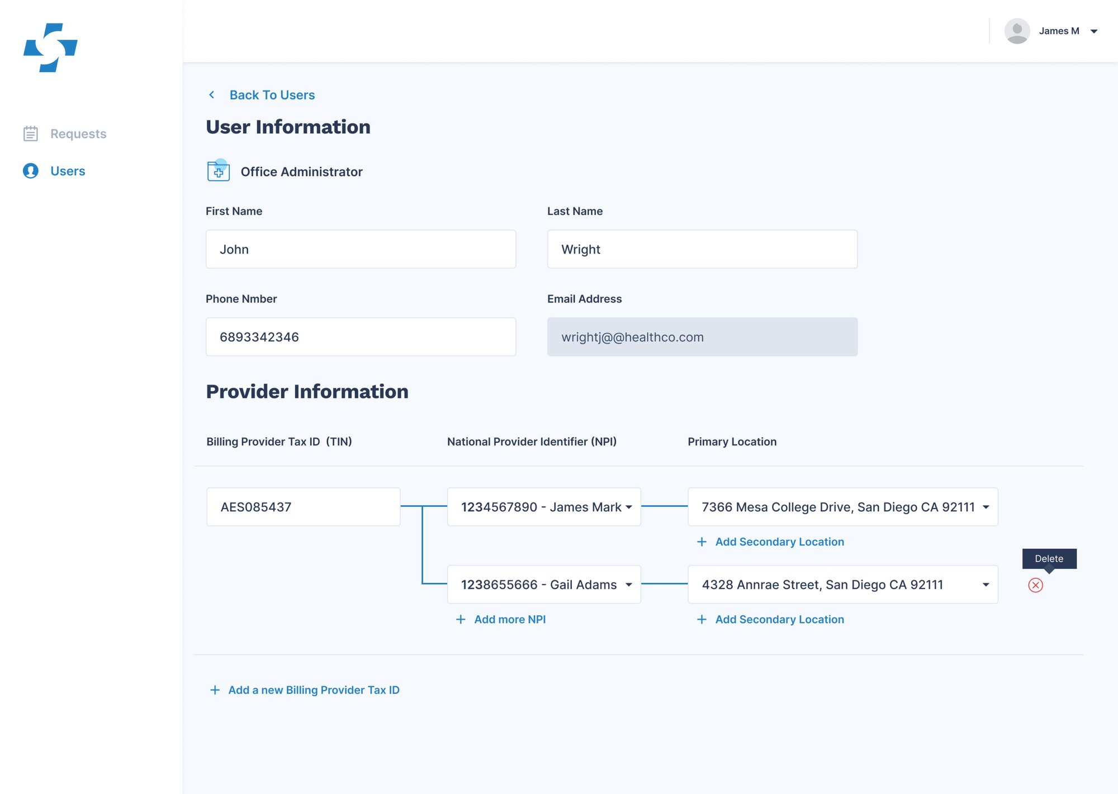This screenshot has height=794, width=1118.
Task: Click the James M user name
Action: click(1059, 31)
